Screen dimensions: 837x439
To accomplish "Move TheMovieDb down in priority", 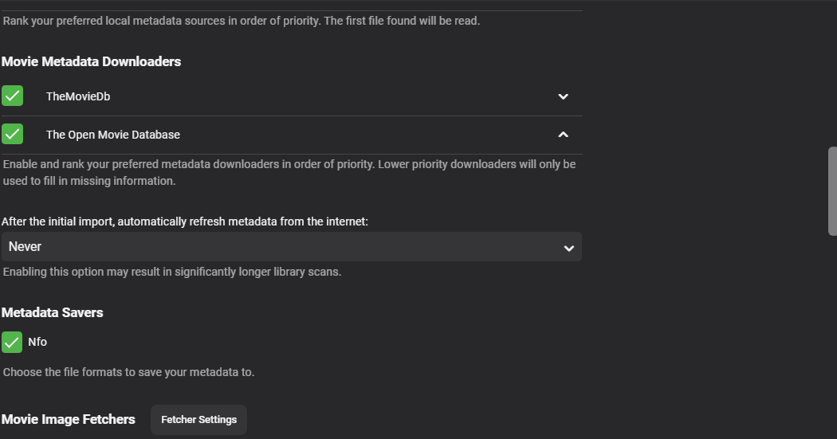I will (x=563, y=96).
